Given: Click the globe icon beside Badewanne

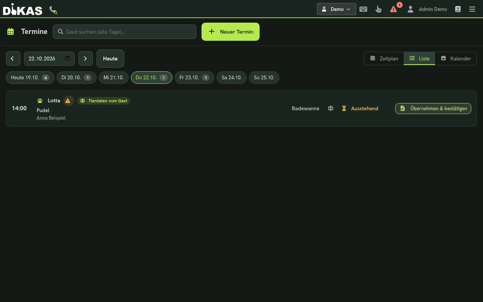Looking at the screenshot, I should (331, 108).
